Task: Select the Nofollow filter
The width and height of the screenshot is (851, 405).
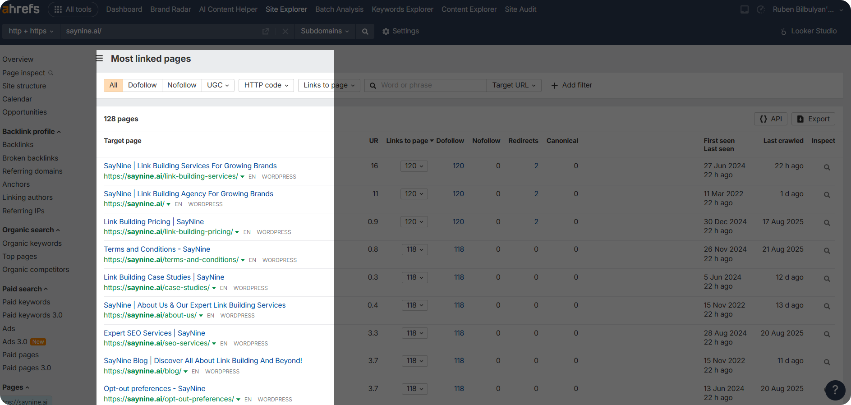Action: pyautogui.click(x=182, y=85)
